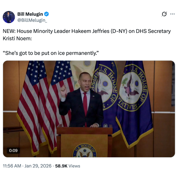178x178 pixels.
Task: Click the Kristi Noem: text line
Action: click(x=17, y=39)
